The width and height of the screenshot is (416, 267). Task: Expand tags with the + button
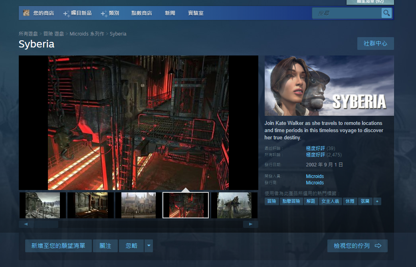[377, 201]
